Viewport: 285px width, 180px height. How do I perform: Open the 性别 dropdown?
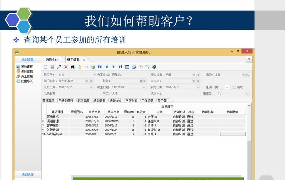(227, 87)
